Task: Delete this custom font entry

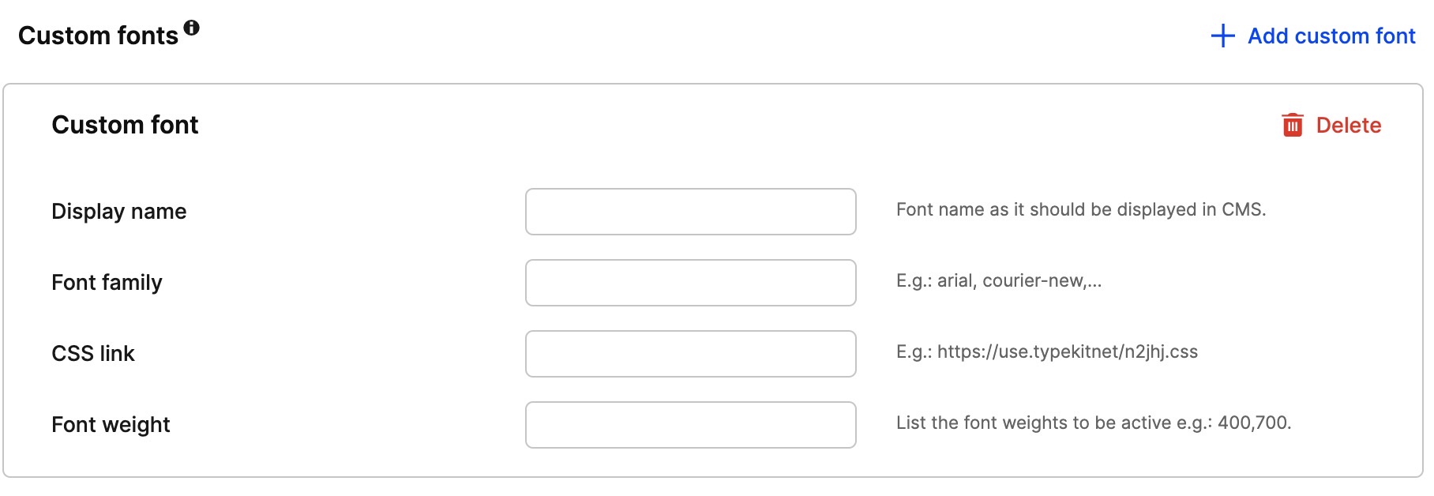Action: [x=1331, y=125]
